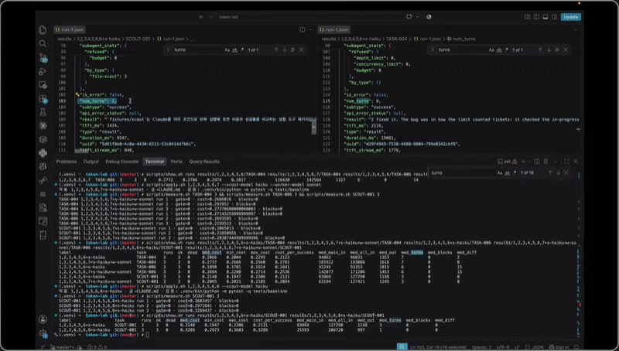This screenshot has height=351, width=619.
Task: Go forward using the title bar arrow
Action: tap(210, 17)
